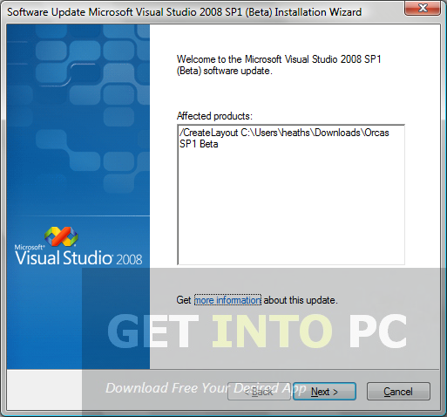Screen dimensions: 447x417
Task: Go back with the Back button
Action: click(x=259, y=392)
